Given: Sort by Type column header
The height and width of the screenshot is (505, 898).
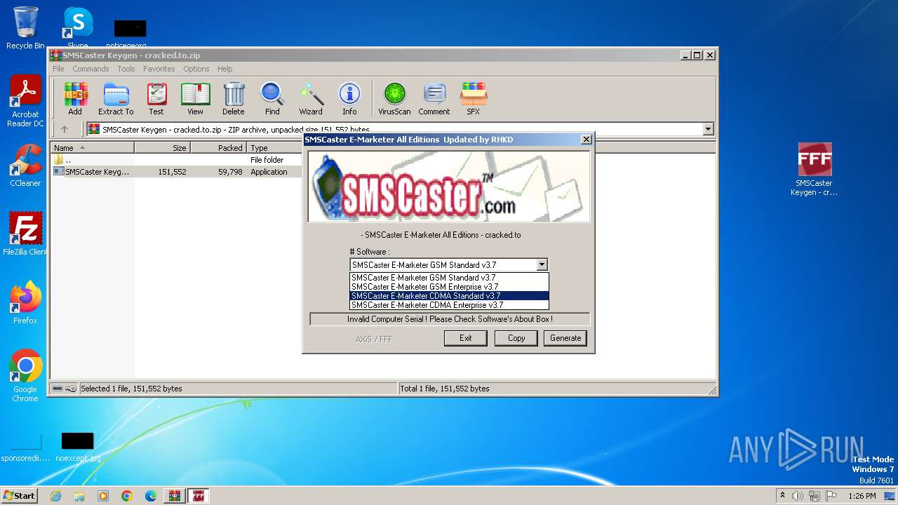Looking at the screenshot, I should click(274, 148).
